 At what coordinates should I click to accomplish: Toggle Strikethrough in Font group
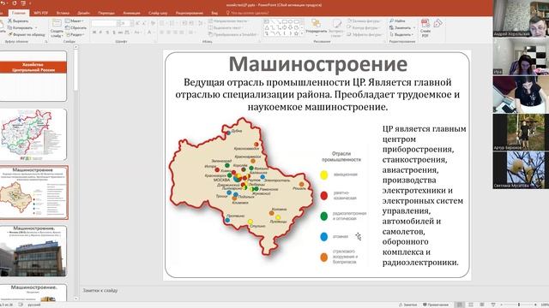pos(120,33)
